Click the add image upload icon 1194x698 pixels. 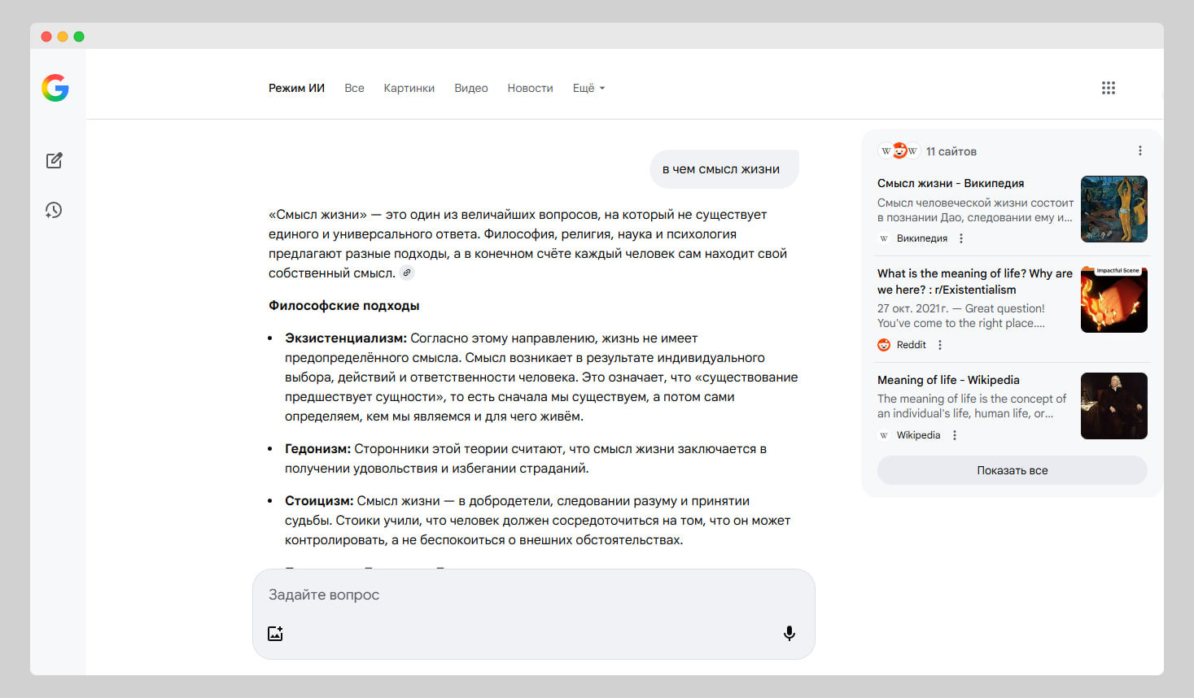click(x=275, y=633)
